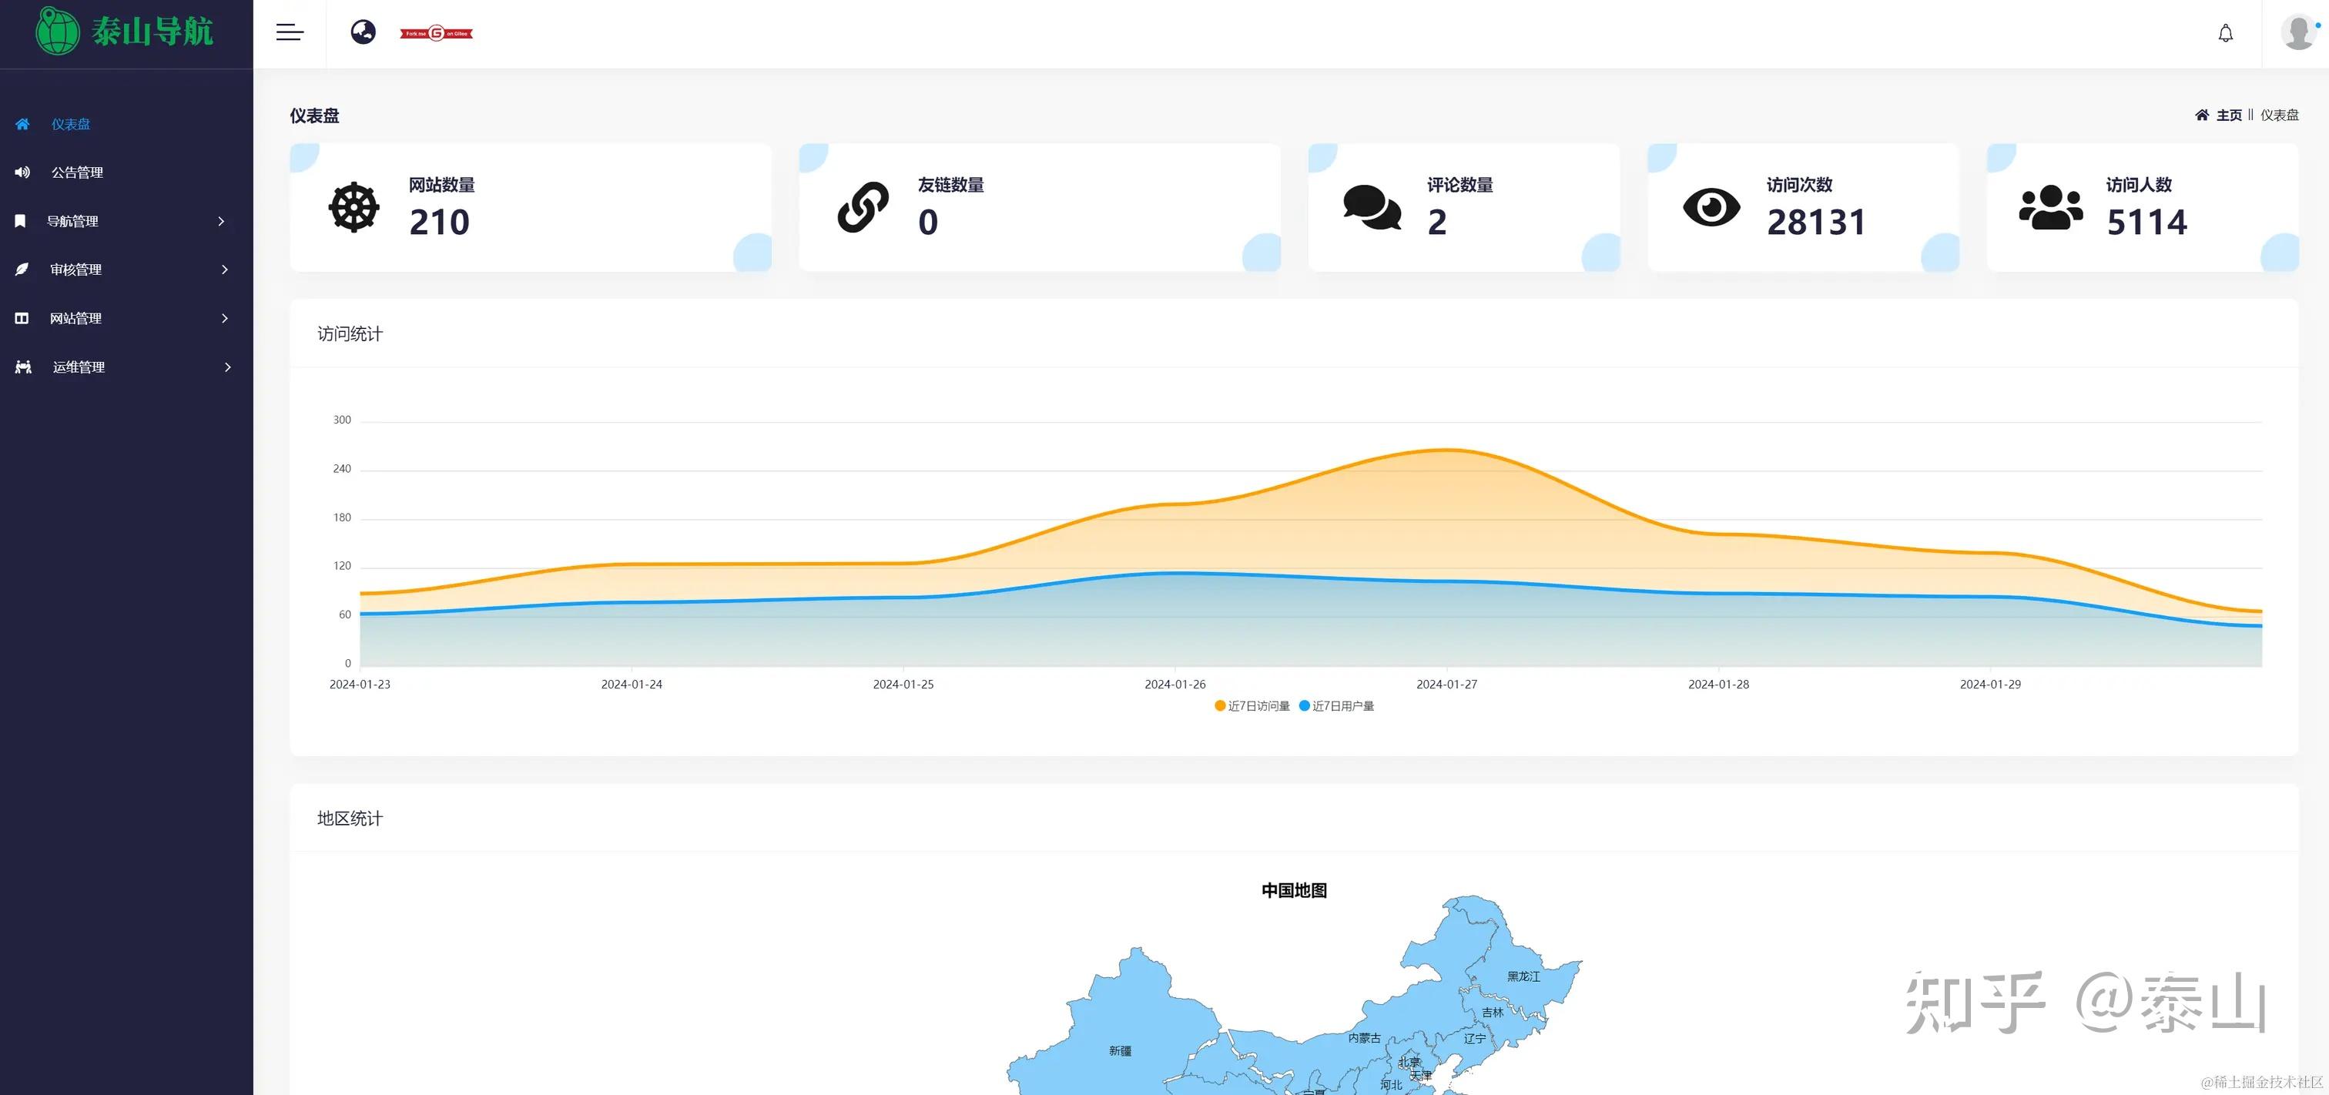This screenshot has height=1095, width=2329.
Task: Click the comment bubbles icon on 评论数量 card
Action: pyautogui.click(x=1372, y=207)
